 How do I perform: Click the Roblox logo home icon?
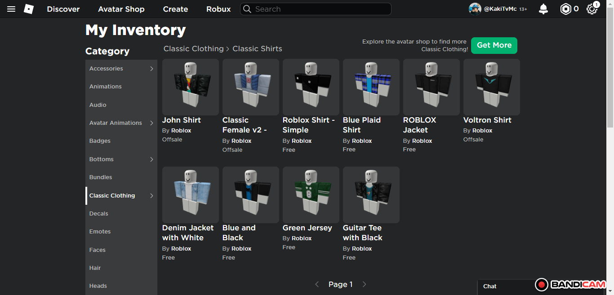coord(29,9)
